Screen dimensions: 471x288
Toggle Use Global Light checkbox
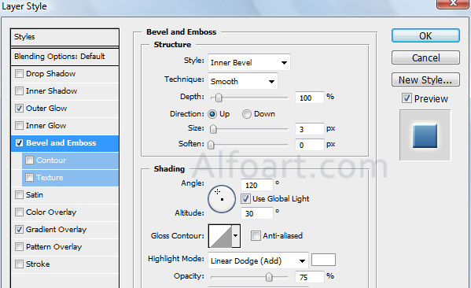pos(245,198)
